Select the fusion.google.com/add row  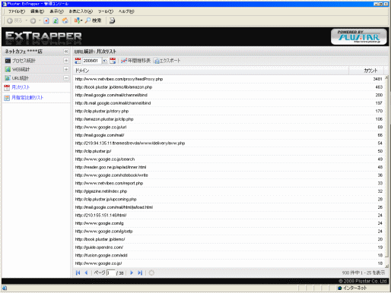click(x=229, y=255)
